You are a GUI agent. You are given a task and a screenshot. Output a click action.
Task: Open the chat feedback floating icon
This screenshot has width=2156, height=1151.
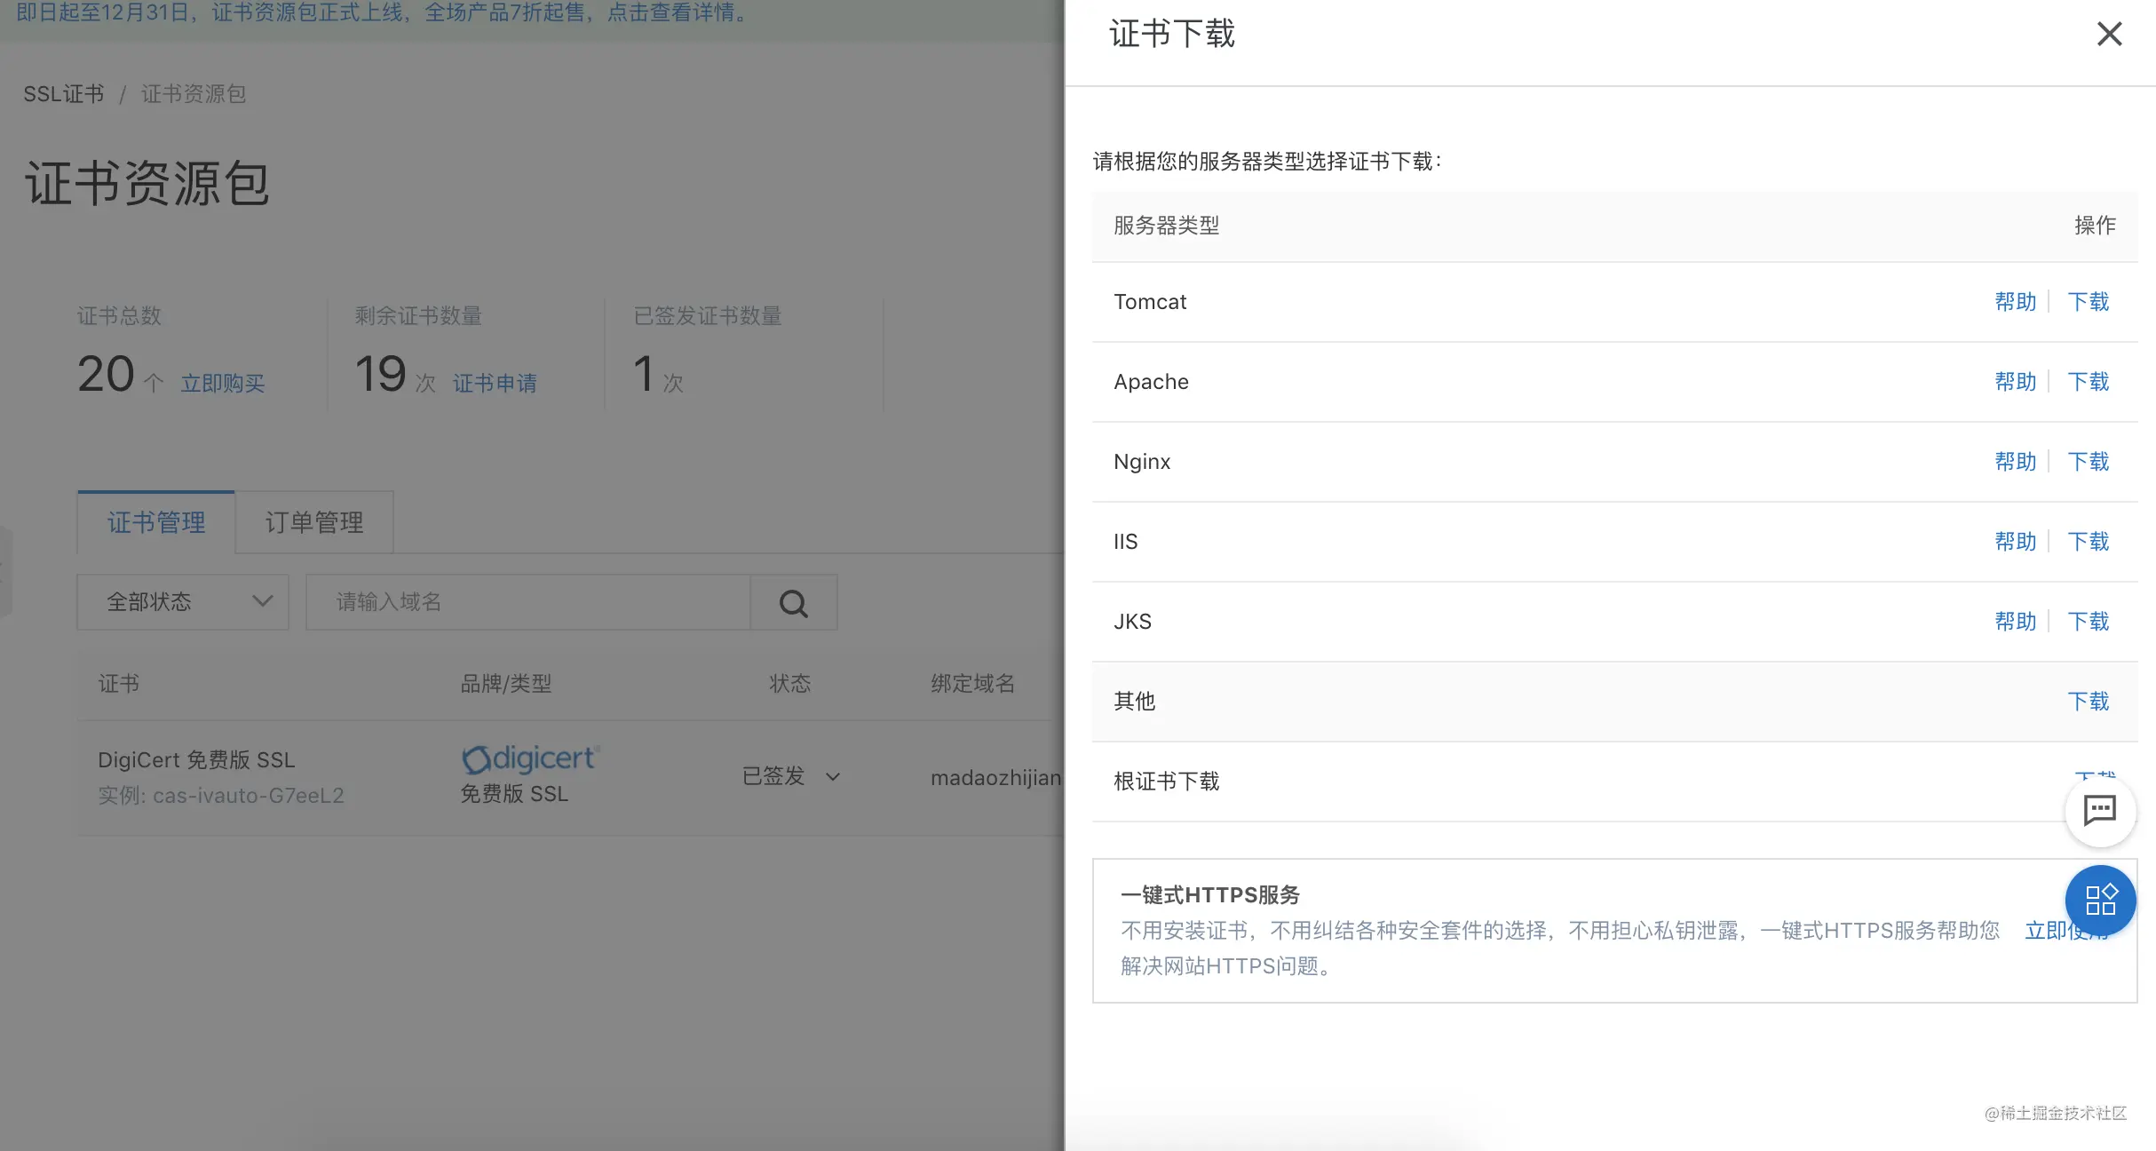pos(2099,810)
